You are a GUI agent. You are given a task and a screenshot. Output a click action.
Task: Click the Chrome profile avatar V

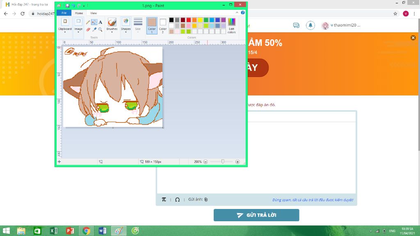coord(406,14)
